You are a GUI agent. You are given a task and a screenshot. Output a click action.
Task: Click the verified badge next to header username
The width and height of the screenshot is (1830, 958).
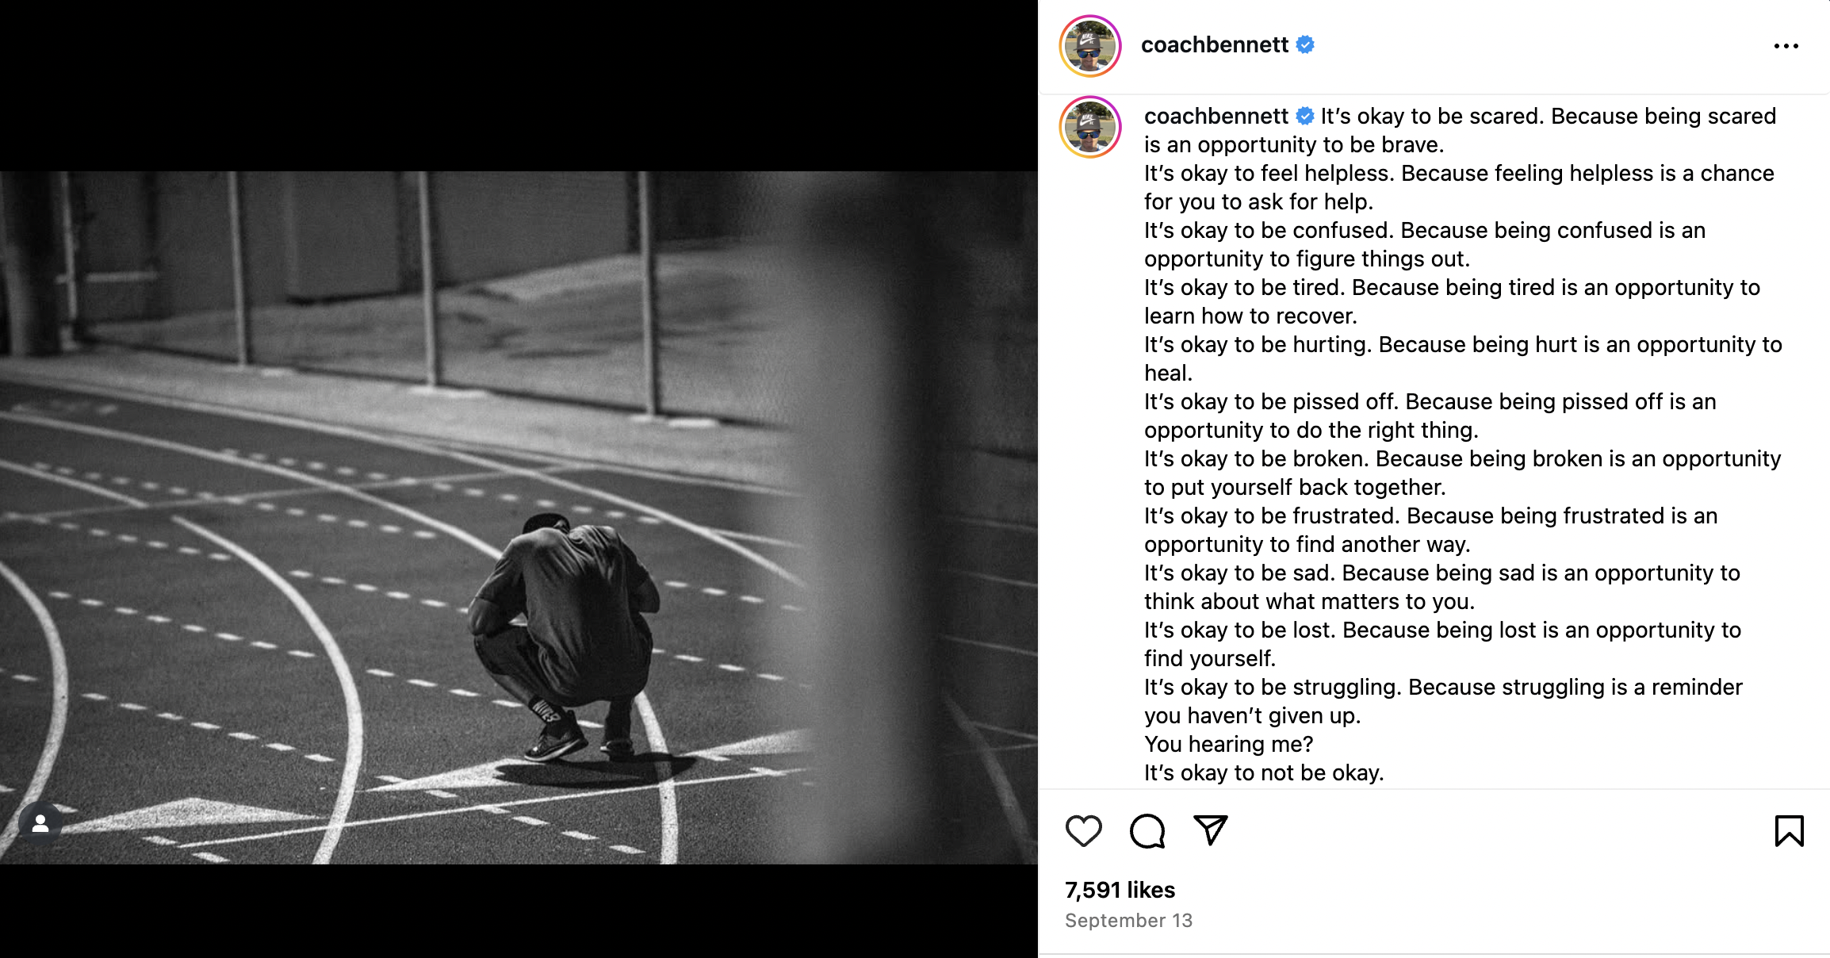coord(1305,45)
